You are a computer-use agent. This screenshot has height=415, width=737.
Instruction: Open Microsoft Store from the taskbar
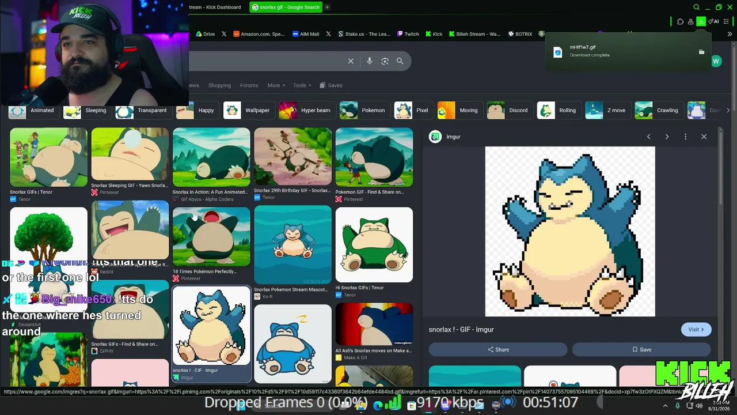(411, 406)
